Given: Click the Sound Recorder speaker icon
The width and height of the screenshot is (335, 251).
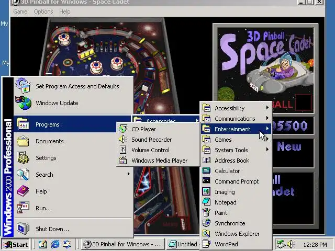Looking at the screenshot, I should tap(123, 140).
